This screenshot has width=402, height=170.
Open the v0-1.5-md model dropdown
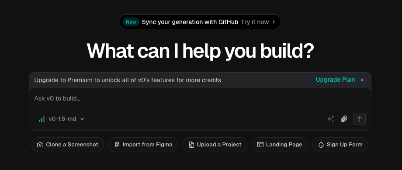coord(61,119)
